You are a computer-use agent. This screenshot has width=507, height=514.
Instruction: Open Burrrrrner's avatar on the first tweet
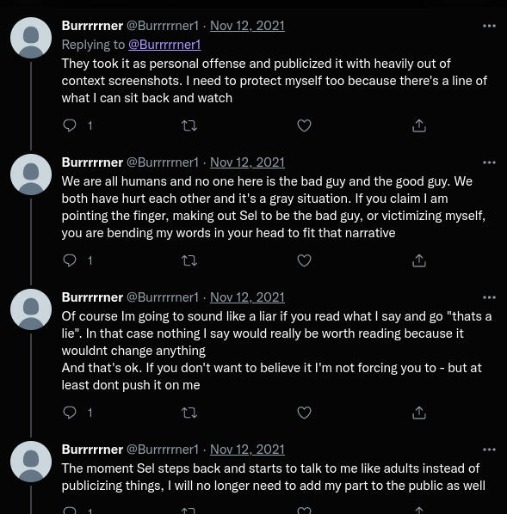[31, 38]
